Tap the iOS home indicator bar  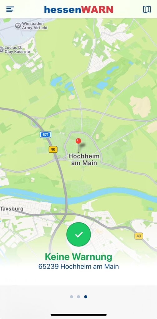(x=78, y=315)
